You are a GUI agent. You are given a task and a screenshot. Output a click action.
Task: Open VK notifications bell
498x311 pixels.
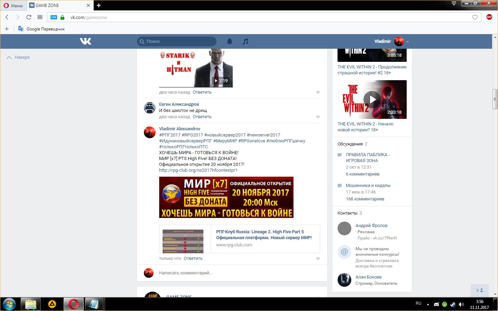click(230, 41)
